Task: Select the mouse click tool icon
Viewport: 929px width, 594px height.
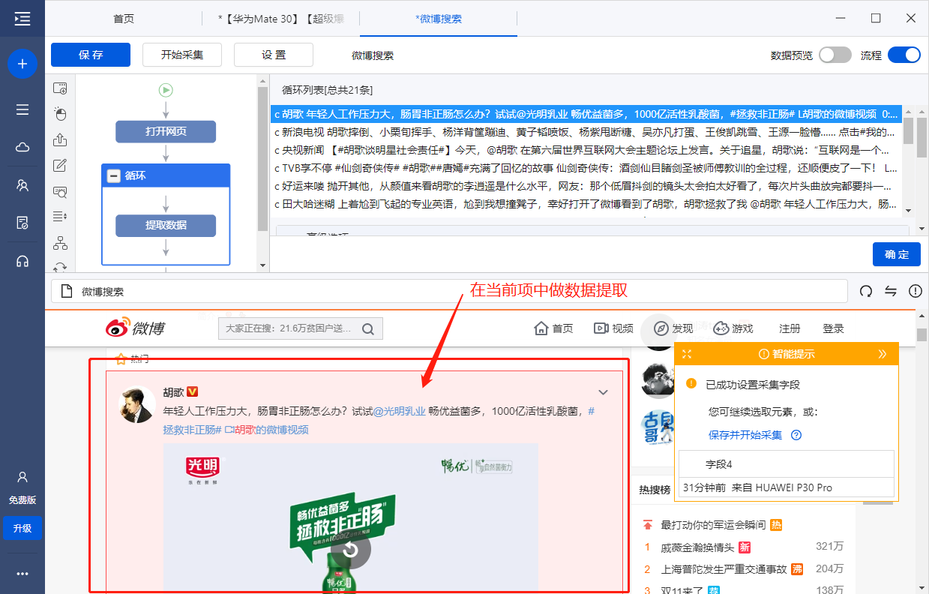Action: tap(61, 114)
